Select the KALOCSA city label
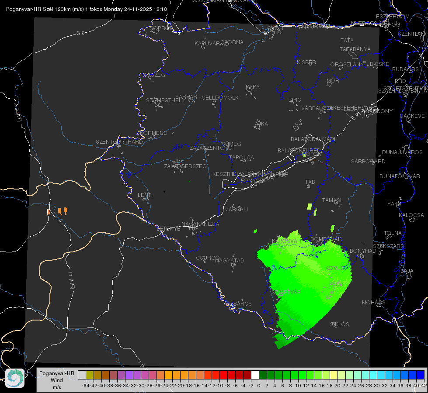 click(411, 215)
